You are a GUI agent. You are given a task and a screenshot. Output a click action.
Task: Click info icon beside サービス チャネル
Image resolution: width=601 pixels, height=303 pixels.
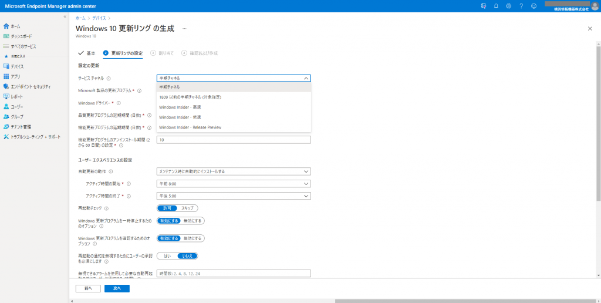pos(109,78)
